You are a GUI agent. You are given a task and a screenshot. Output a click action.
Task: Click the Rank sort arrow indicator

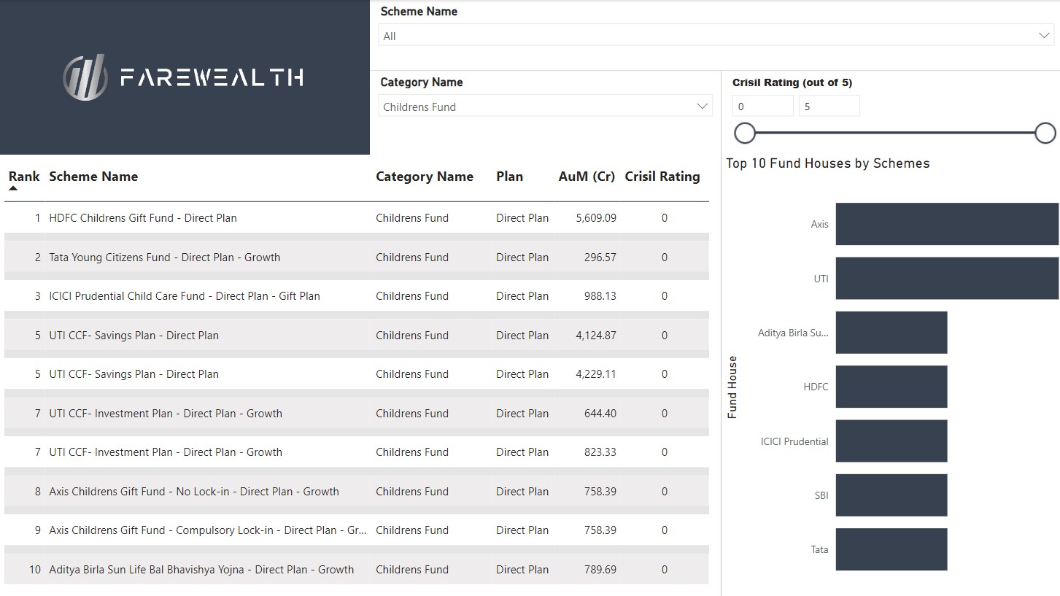point(13,188)
